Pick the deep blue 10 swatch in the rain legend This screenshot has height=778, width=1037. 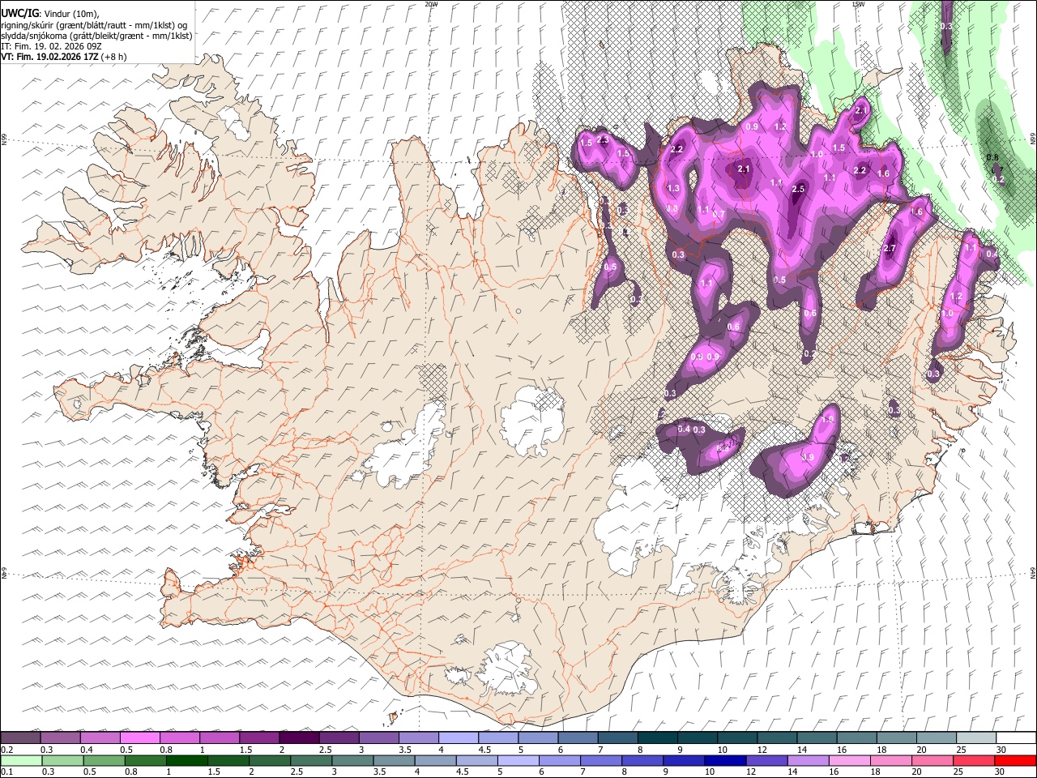(725, 760)
